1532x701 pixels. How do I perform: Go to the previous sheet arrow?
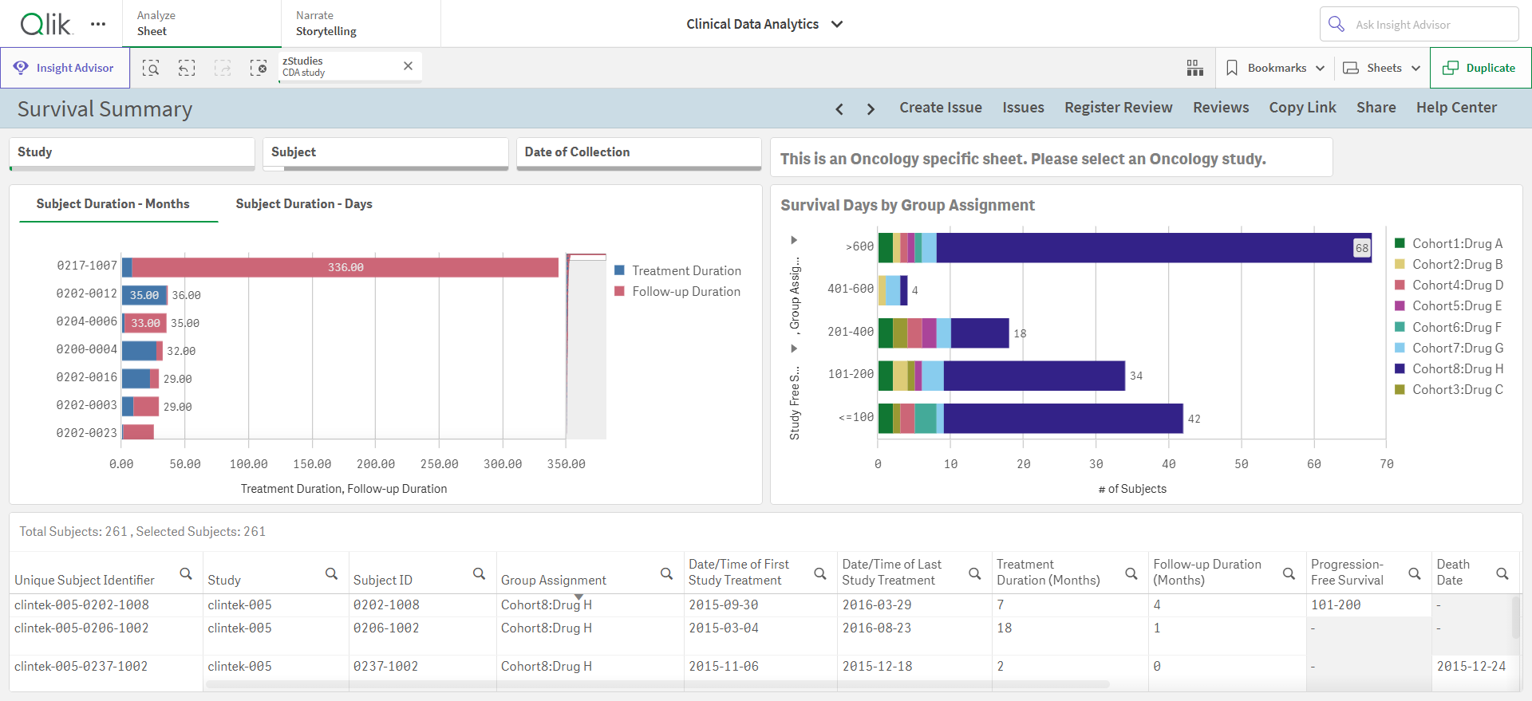[x=839, y=108]
